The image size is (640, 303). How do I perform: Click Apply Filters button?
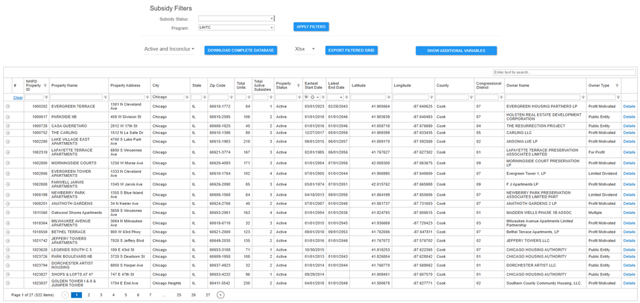tap(311, 27)
